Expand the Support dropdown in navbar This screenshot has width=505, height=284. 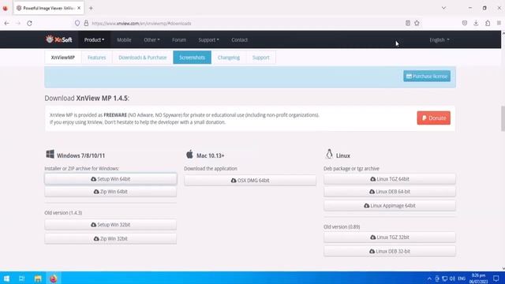pos(208,40)
